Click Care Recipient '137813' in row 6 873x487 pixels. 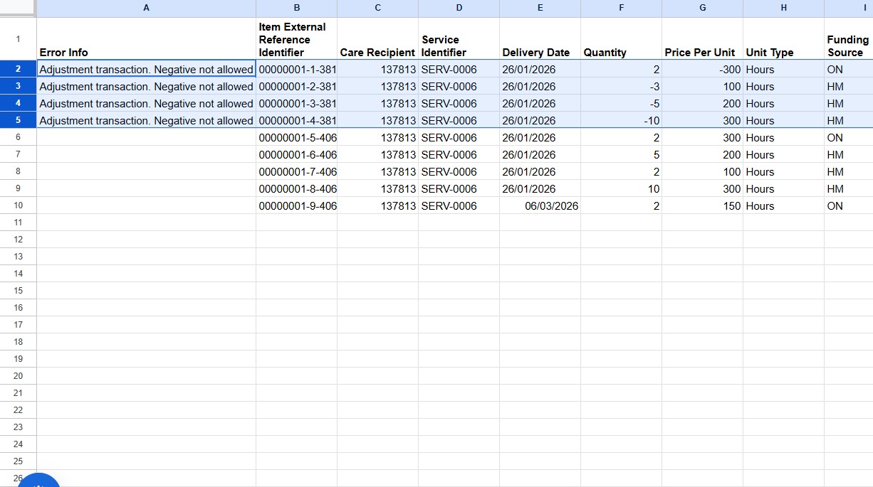(377, 138)
